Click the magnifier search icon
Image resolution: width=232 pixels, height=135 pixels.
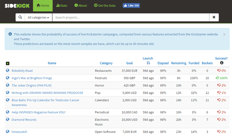coord(20,17)
